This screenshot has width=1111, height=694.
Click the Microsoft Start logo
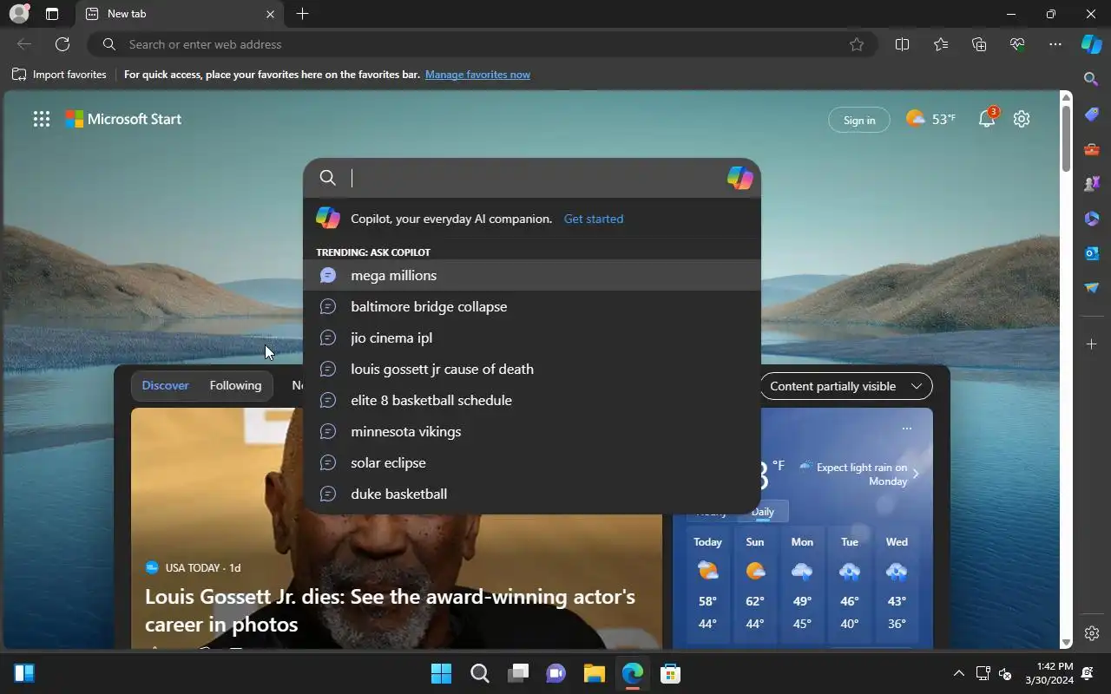click(123, 120)
